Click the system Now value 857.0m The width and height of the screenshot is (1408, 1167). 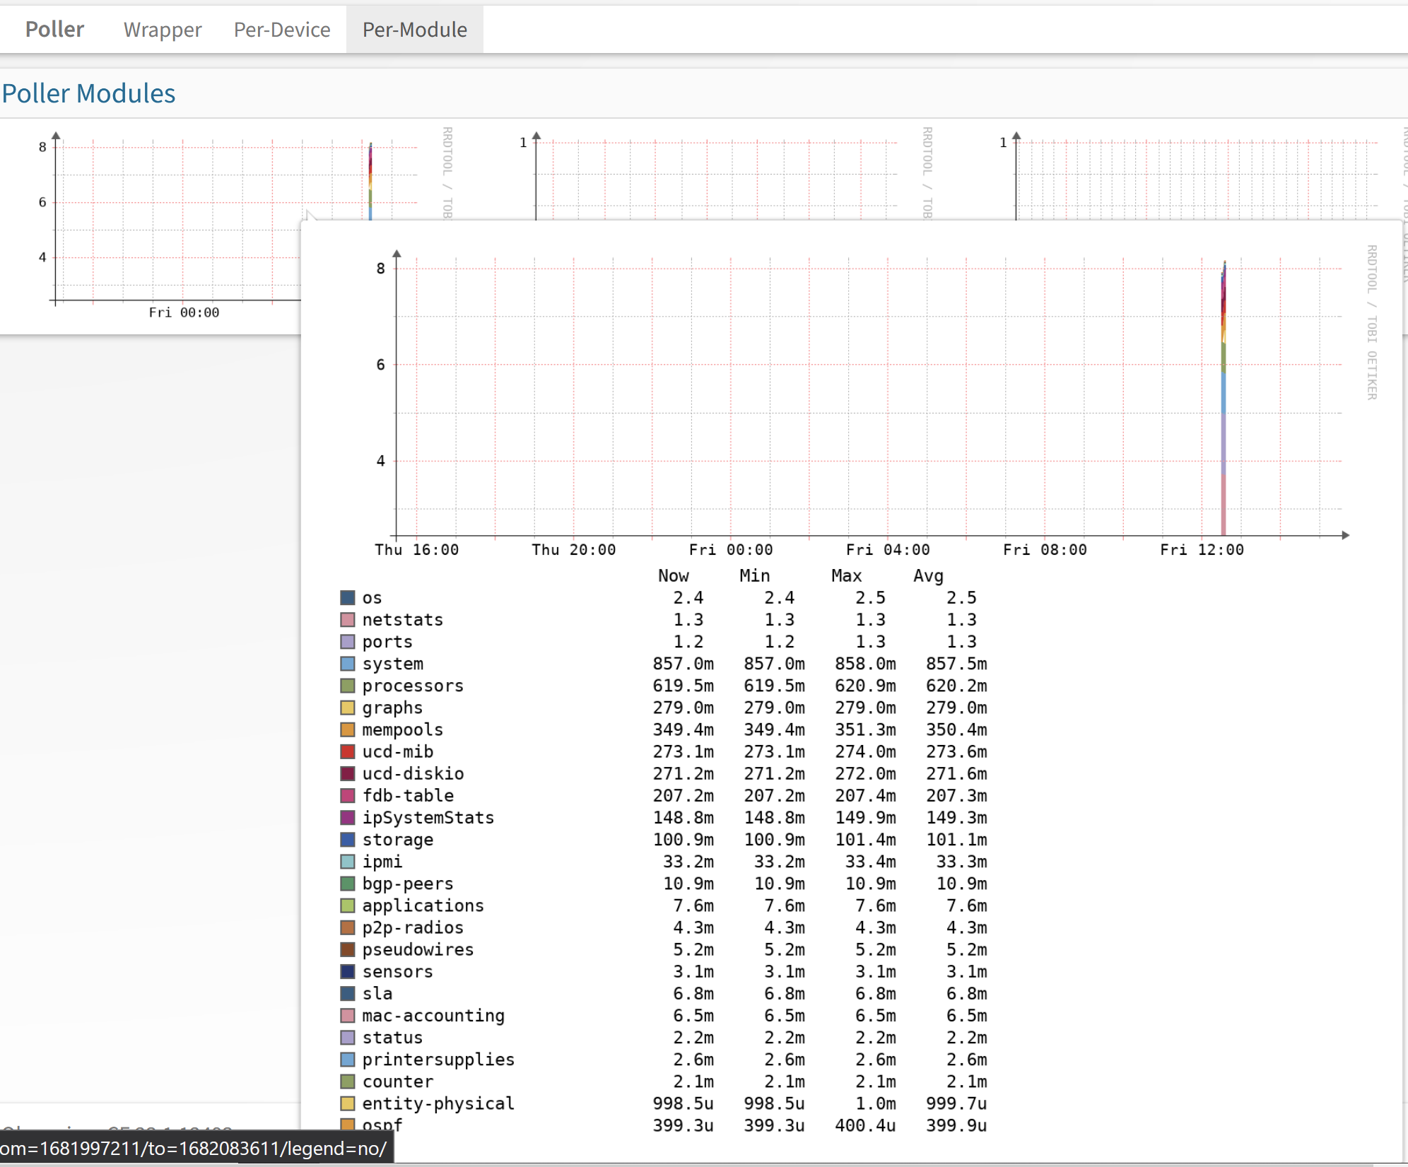(x=683, y=664)
